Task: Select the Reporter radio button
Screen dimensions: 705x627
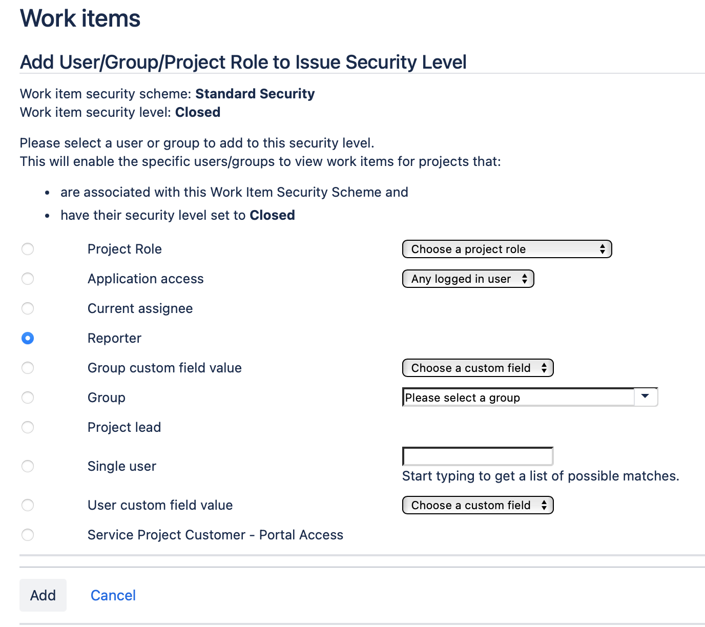Action: [x=28, y=338]
